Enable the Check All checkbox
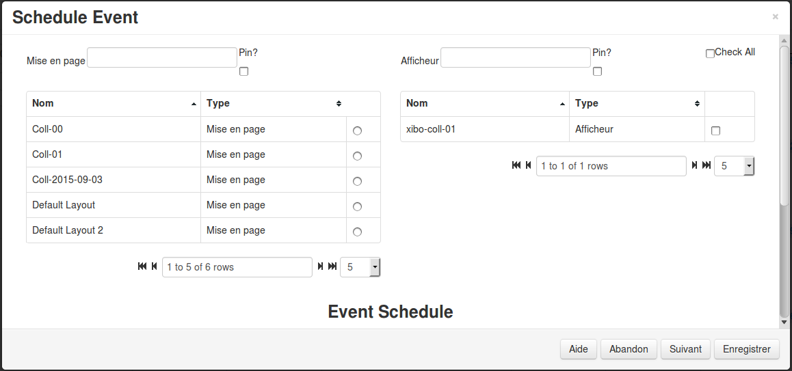The width and height of the screenshot is (792, 371). (x=710, y=53)
